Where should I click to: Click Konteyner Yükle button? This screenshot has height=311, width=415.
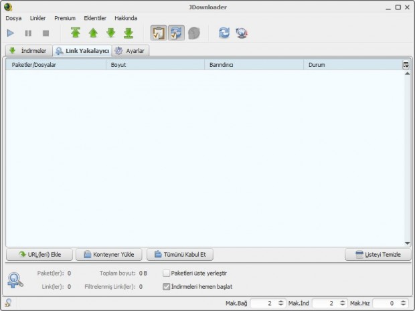click(109, 254)
